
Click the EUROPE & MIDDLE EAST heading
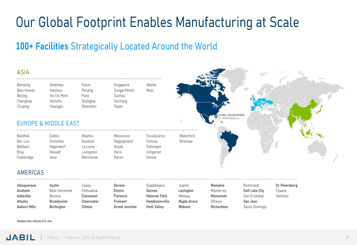point(48,123)
